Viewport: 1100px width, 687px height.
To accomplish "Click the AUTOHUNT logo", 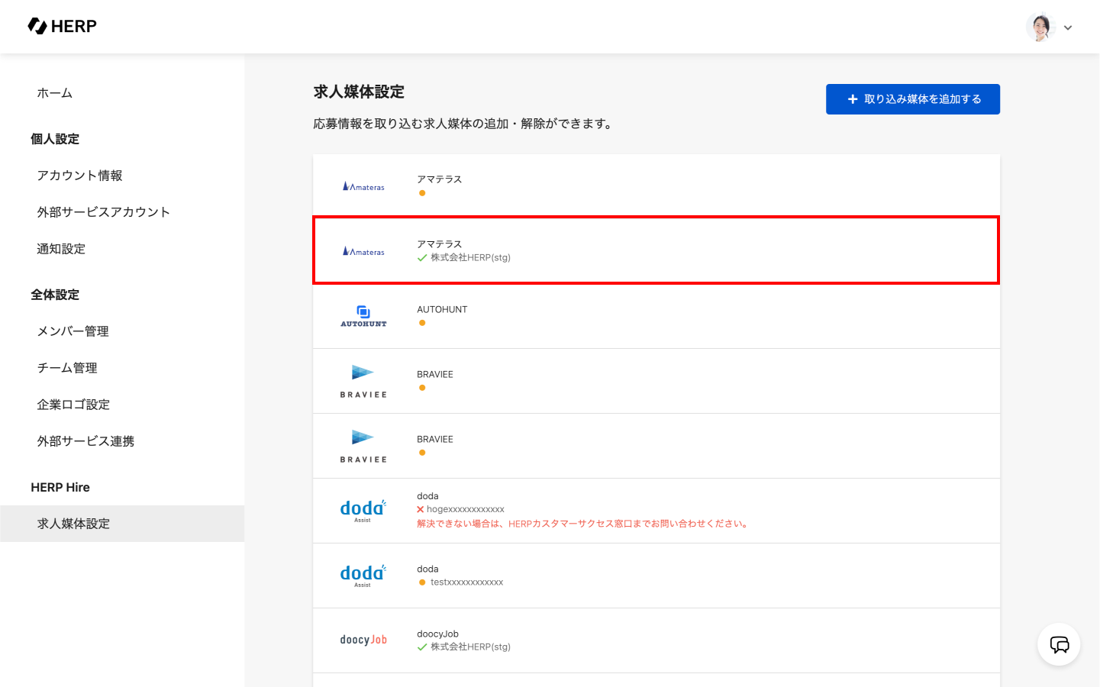I will (x=363, y=316).
